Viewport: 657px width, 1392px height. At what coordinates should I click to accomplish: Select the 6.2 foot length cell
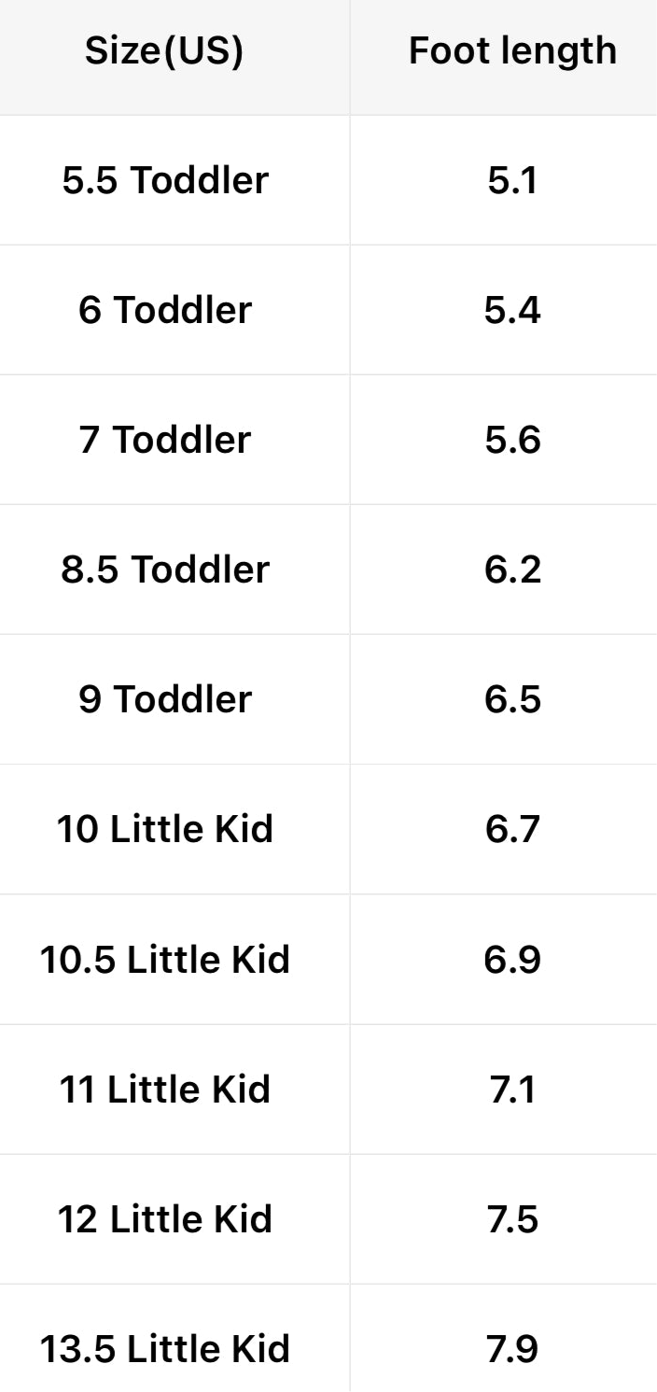512,569
